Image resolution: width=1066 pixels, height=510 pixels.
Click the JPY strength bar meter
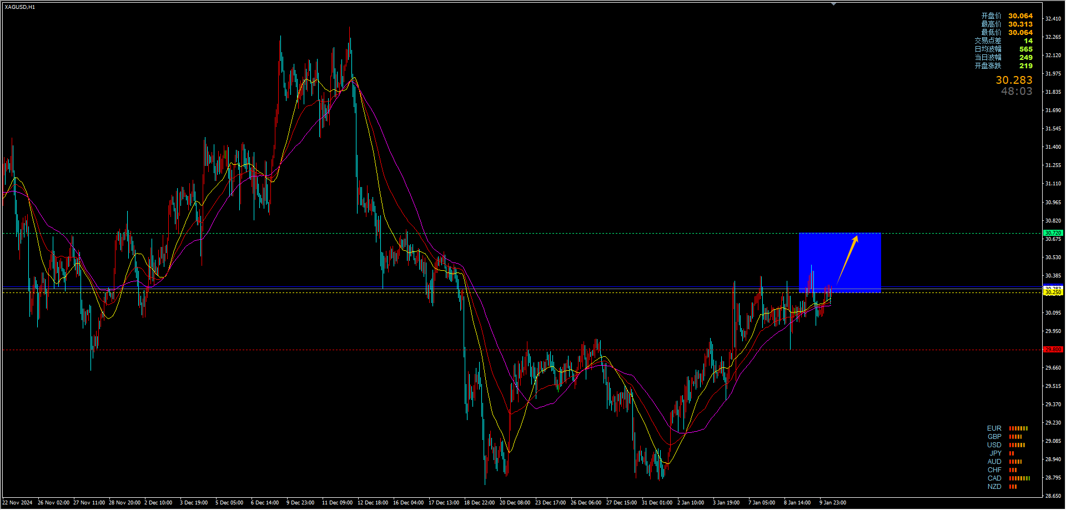tap(1012, 453)
